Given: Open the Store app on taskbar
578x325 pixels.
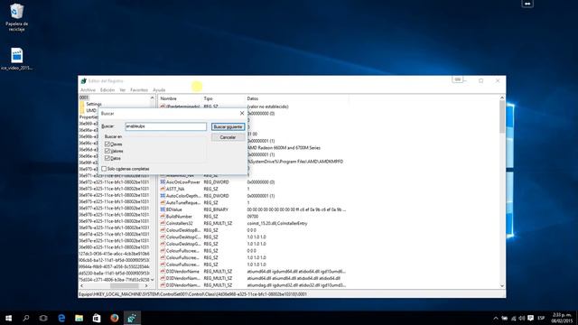Looking at the screenshot, I should (97, 318).
